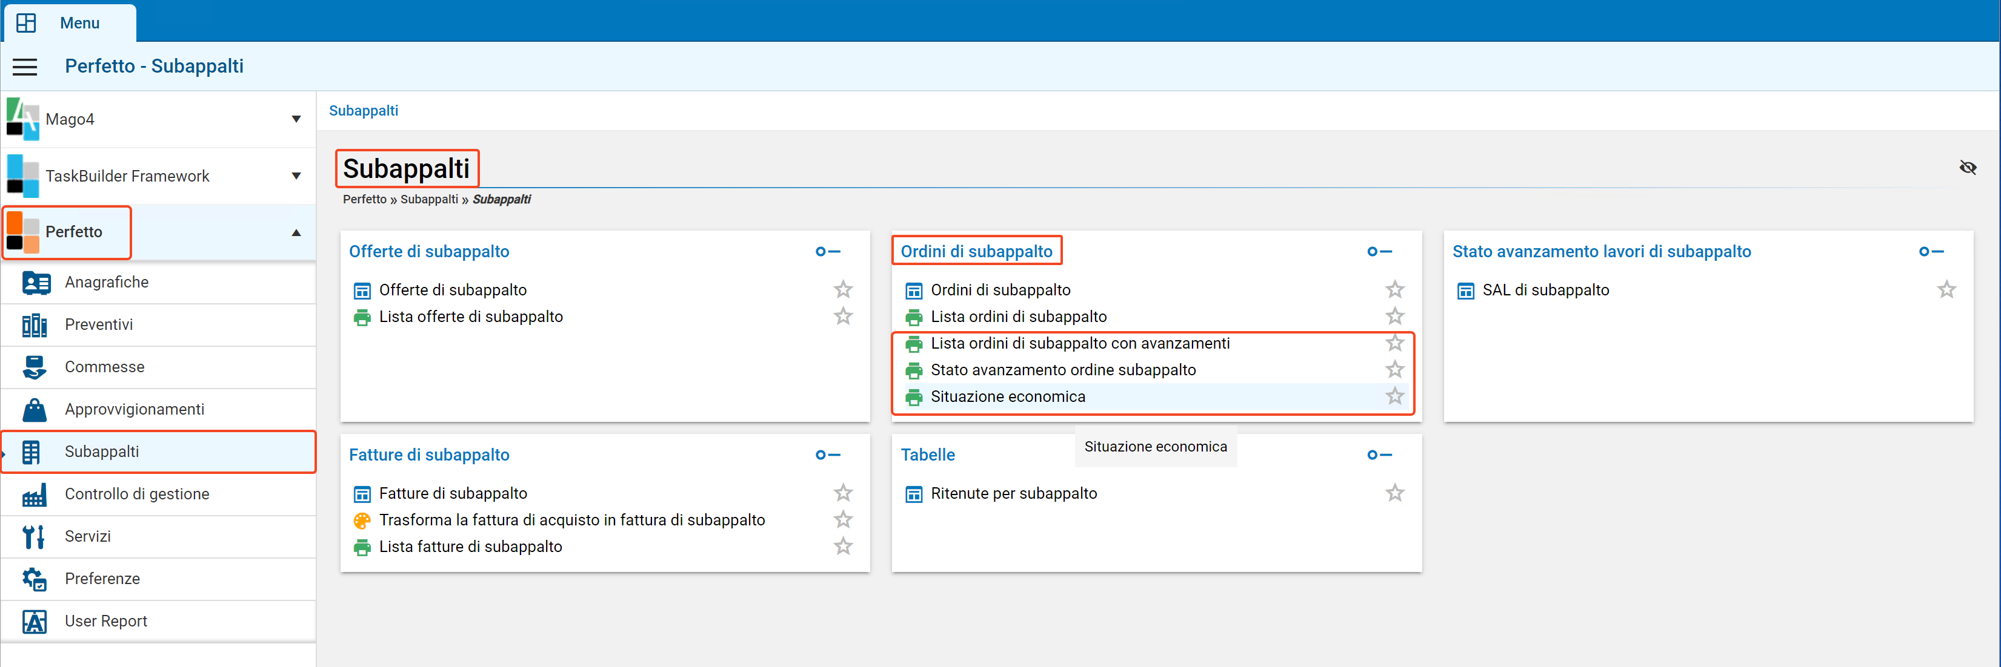
Task: Click the Subappalti building icon
Action: pos(31,452)
